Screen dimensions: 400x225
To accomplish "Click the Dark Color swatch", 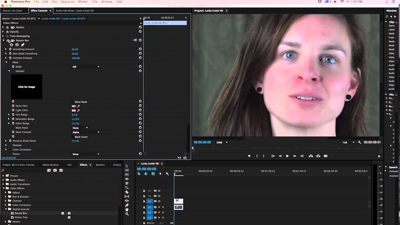I will (x=73, y=106).
